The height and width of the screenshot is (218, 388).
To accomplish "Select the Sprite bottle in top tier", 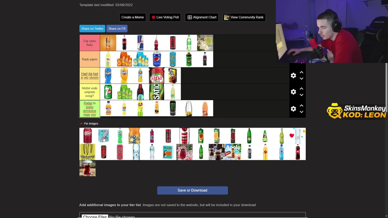I will click(189, 43).
